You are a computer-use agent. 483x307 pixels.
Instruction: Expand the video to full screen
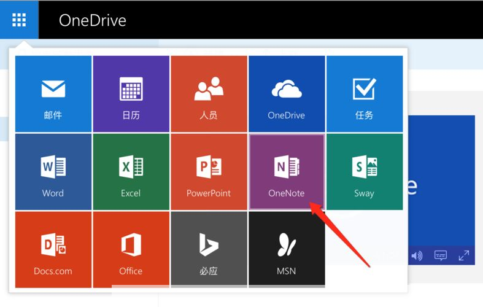pyautogui.click(x=463, y=255)
